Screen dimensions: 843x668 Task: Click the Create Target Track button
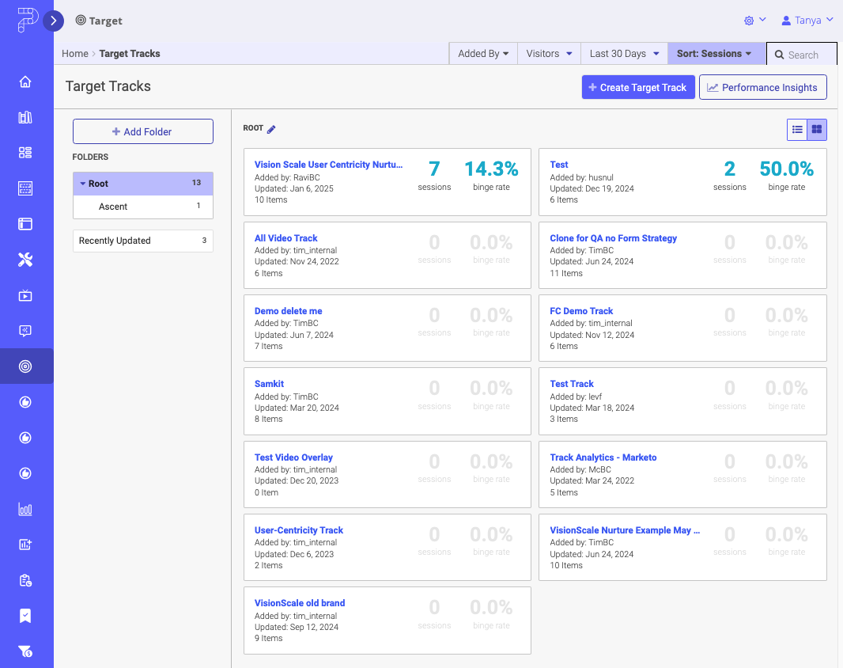pos(637,88)
